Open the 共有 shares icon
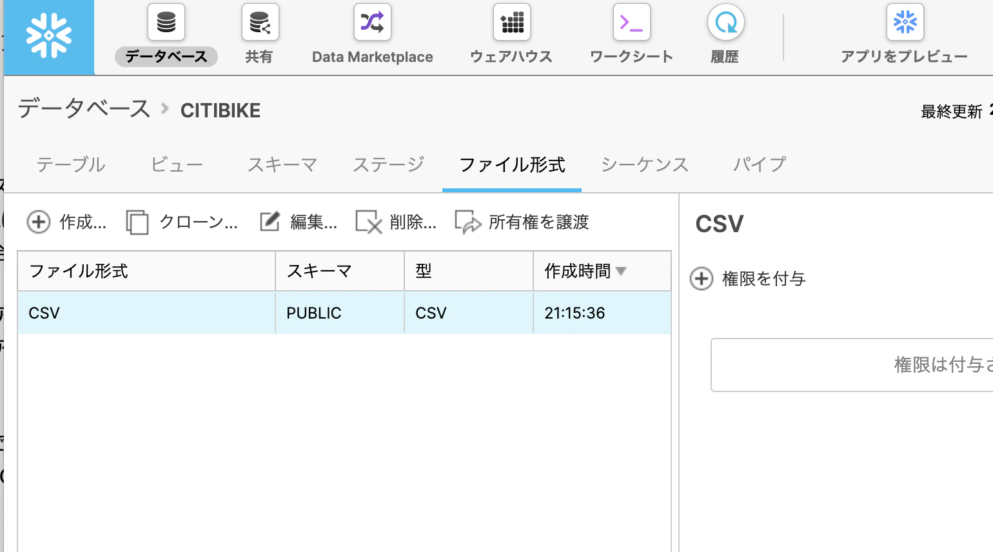 [260, 22]
